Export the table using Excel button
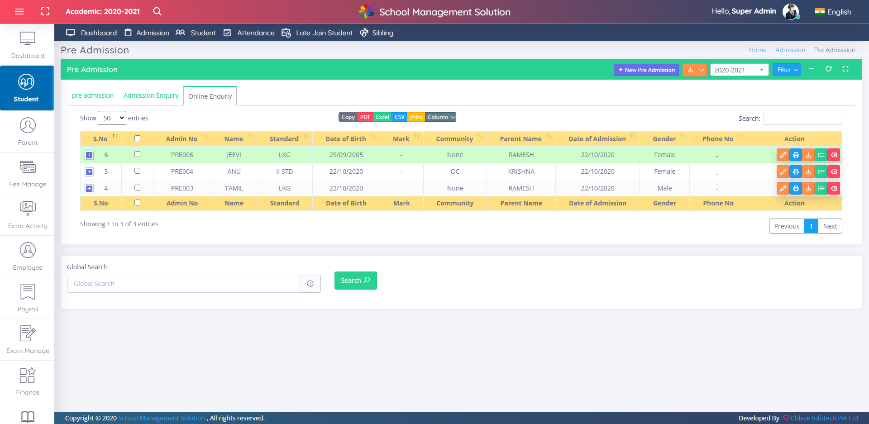 click(x=382, y=117)
